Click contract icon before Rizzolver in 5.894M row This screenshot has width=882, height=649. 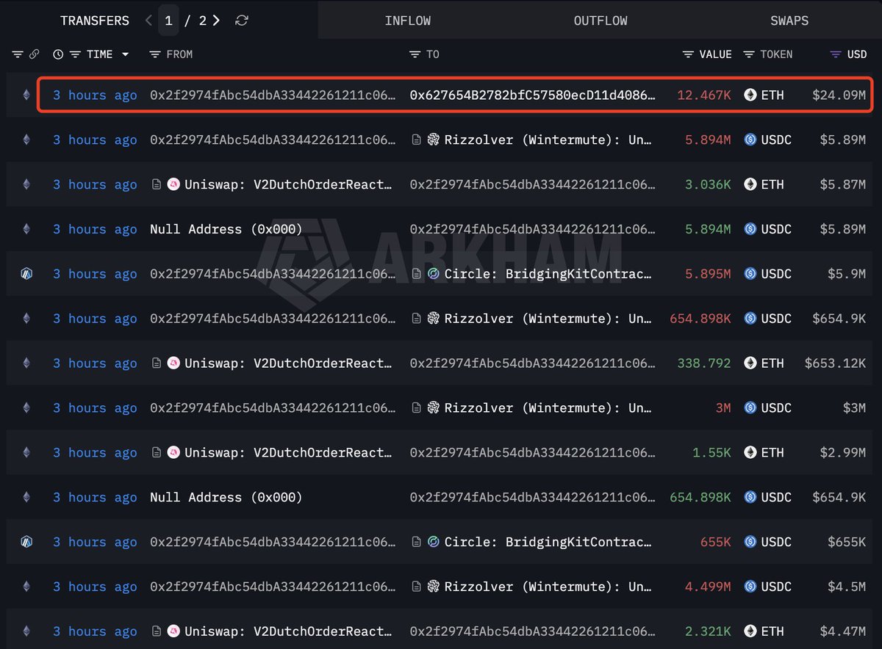416,139
